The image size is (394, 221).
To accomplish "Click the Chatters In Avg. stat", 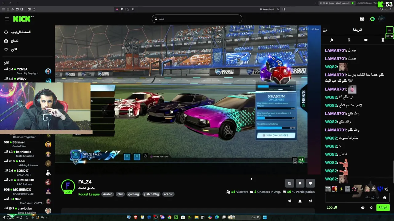I will [x=265, y=192].
